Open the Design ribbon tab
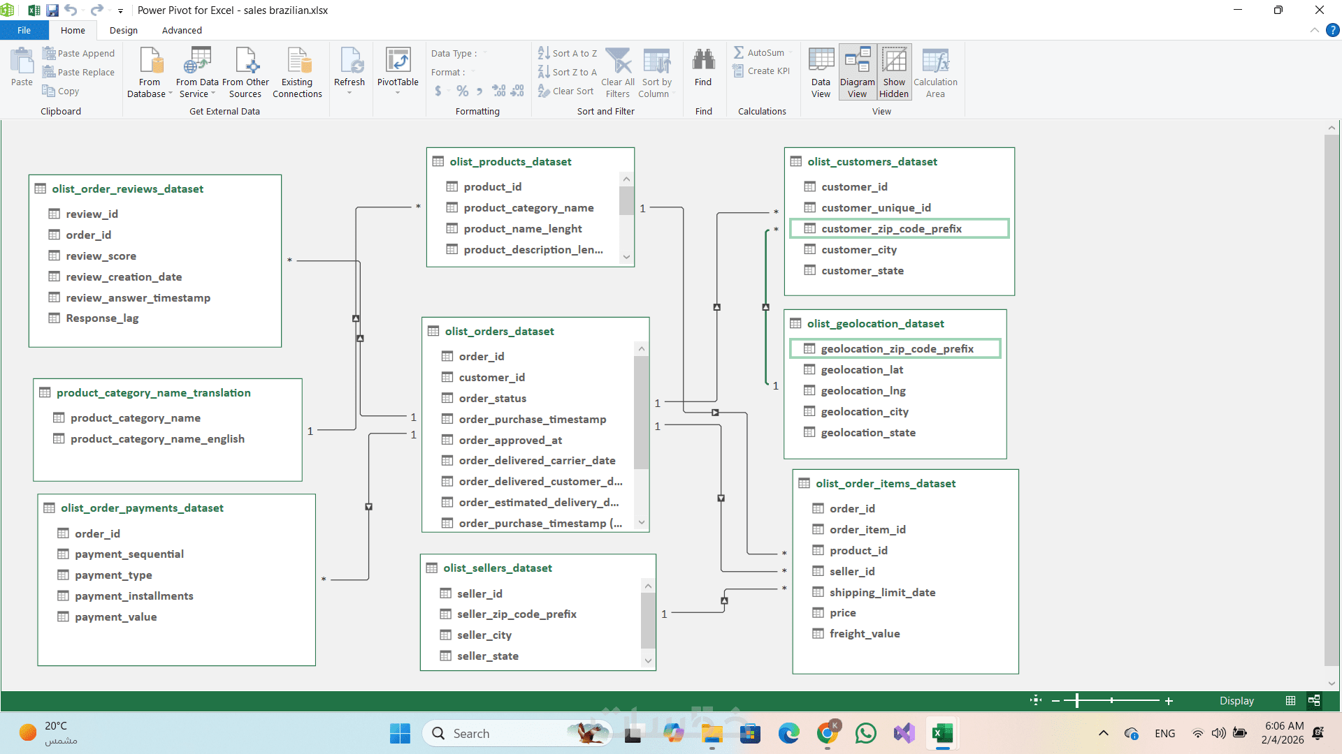 (124, 30)
